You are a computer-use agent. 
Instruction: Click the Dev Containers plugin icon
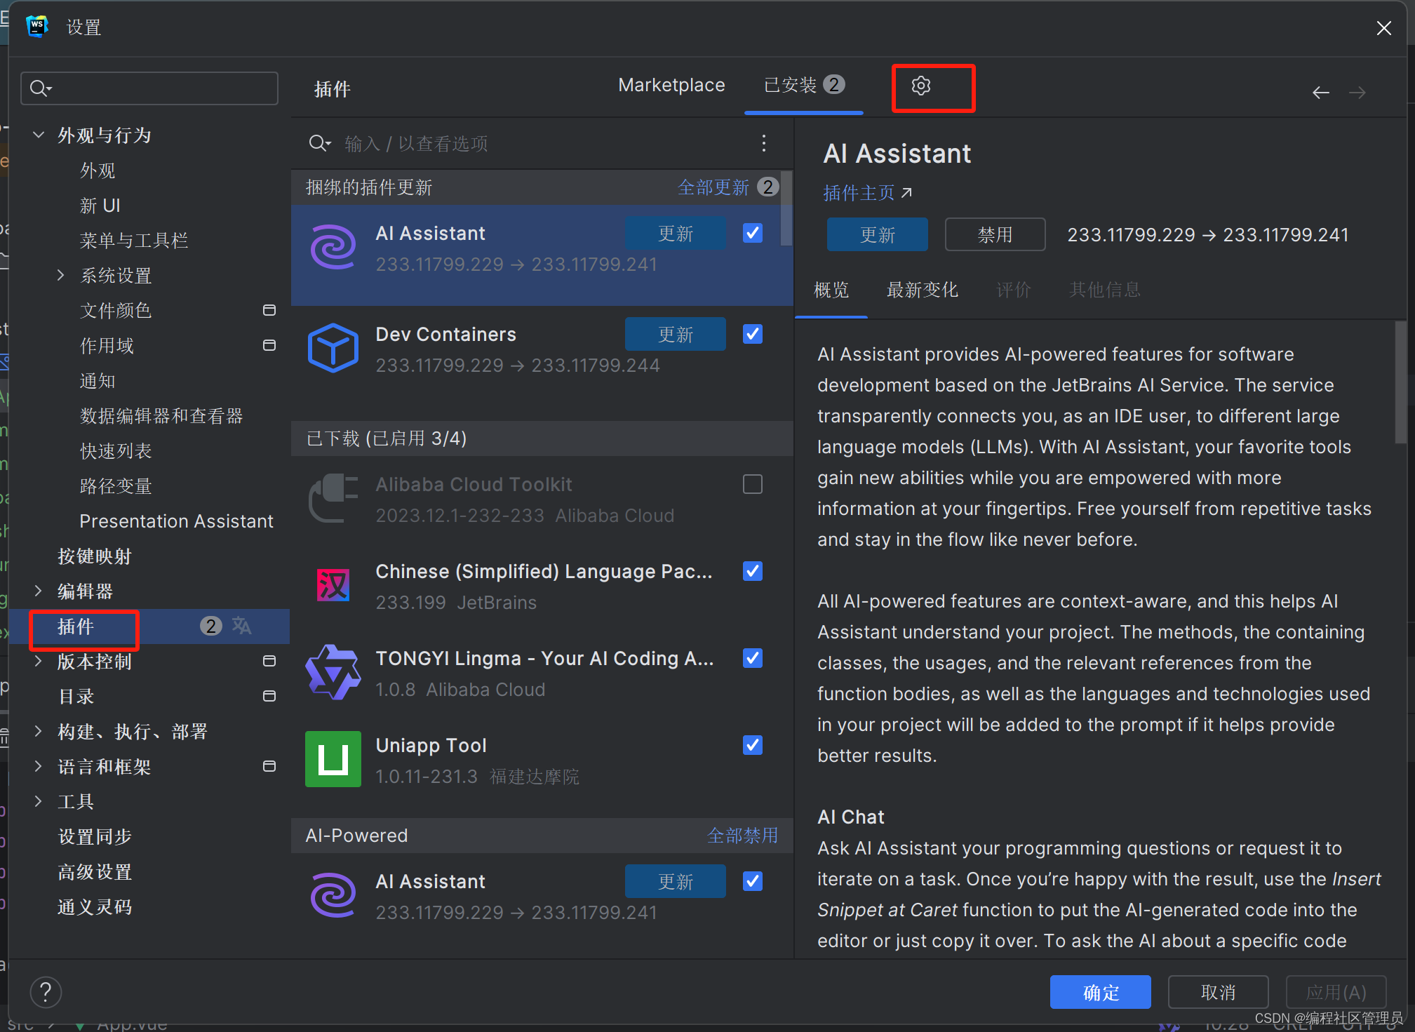click(333, 347)
